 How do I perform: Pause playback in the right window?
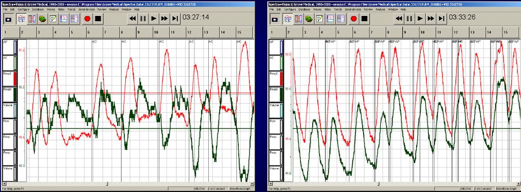coord(409,19)
